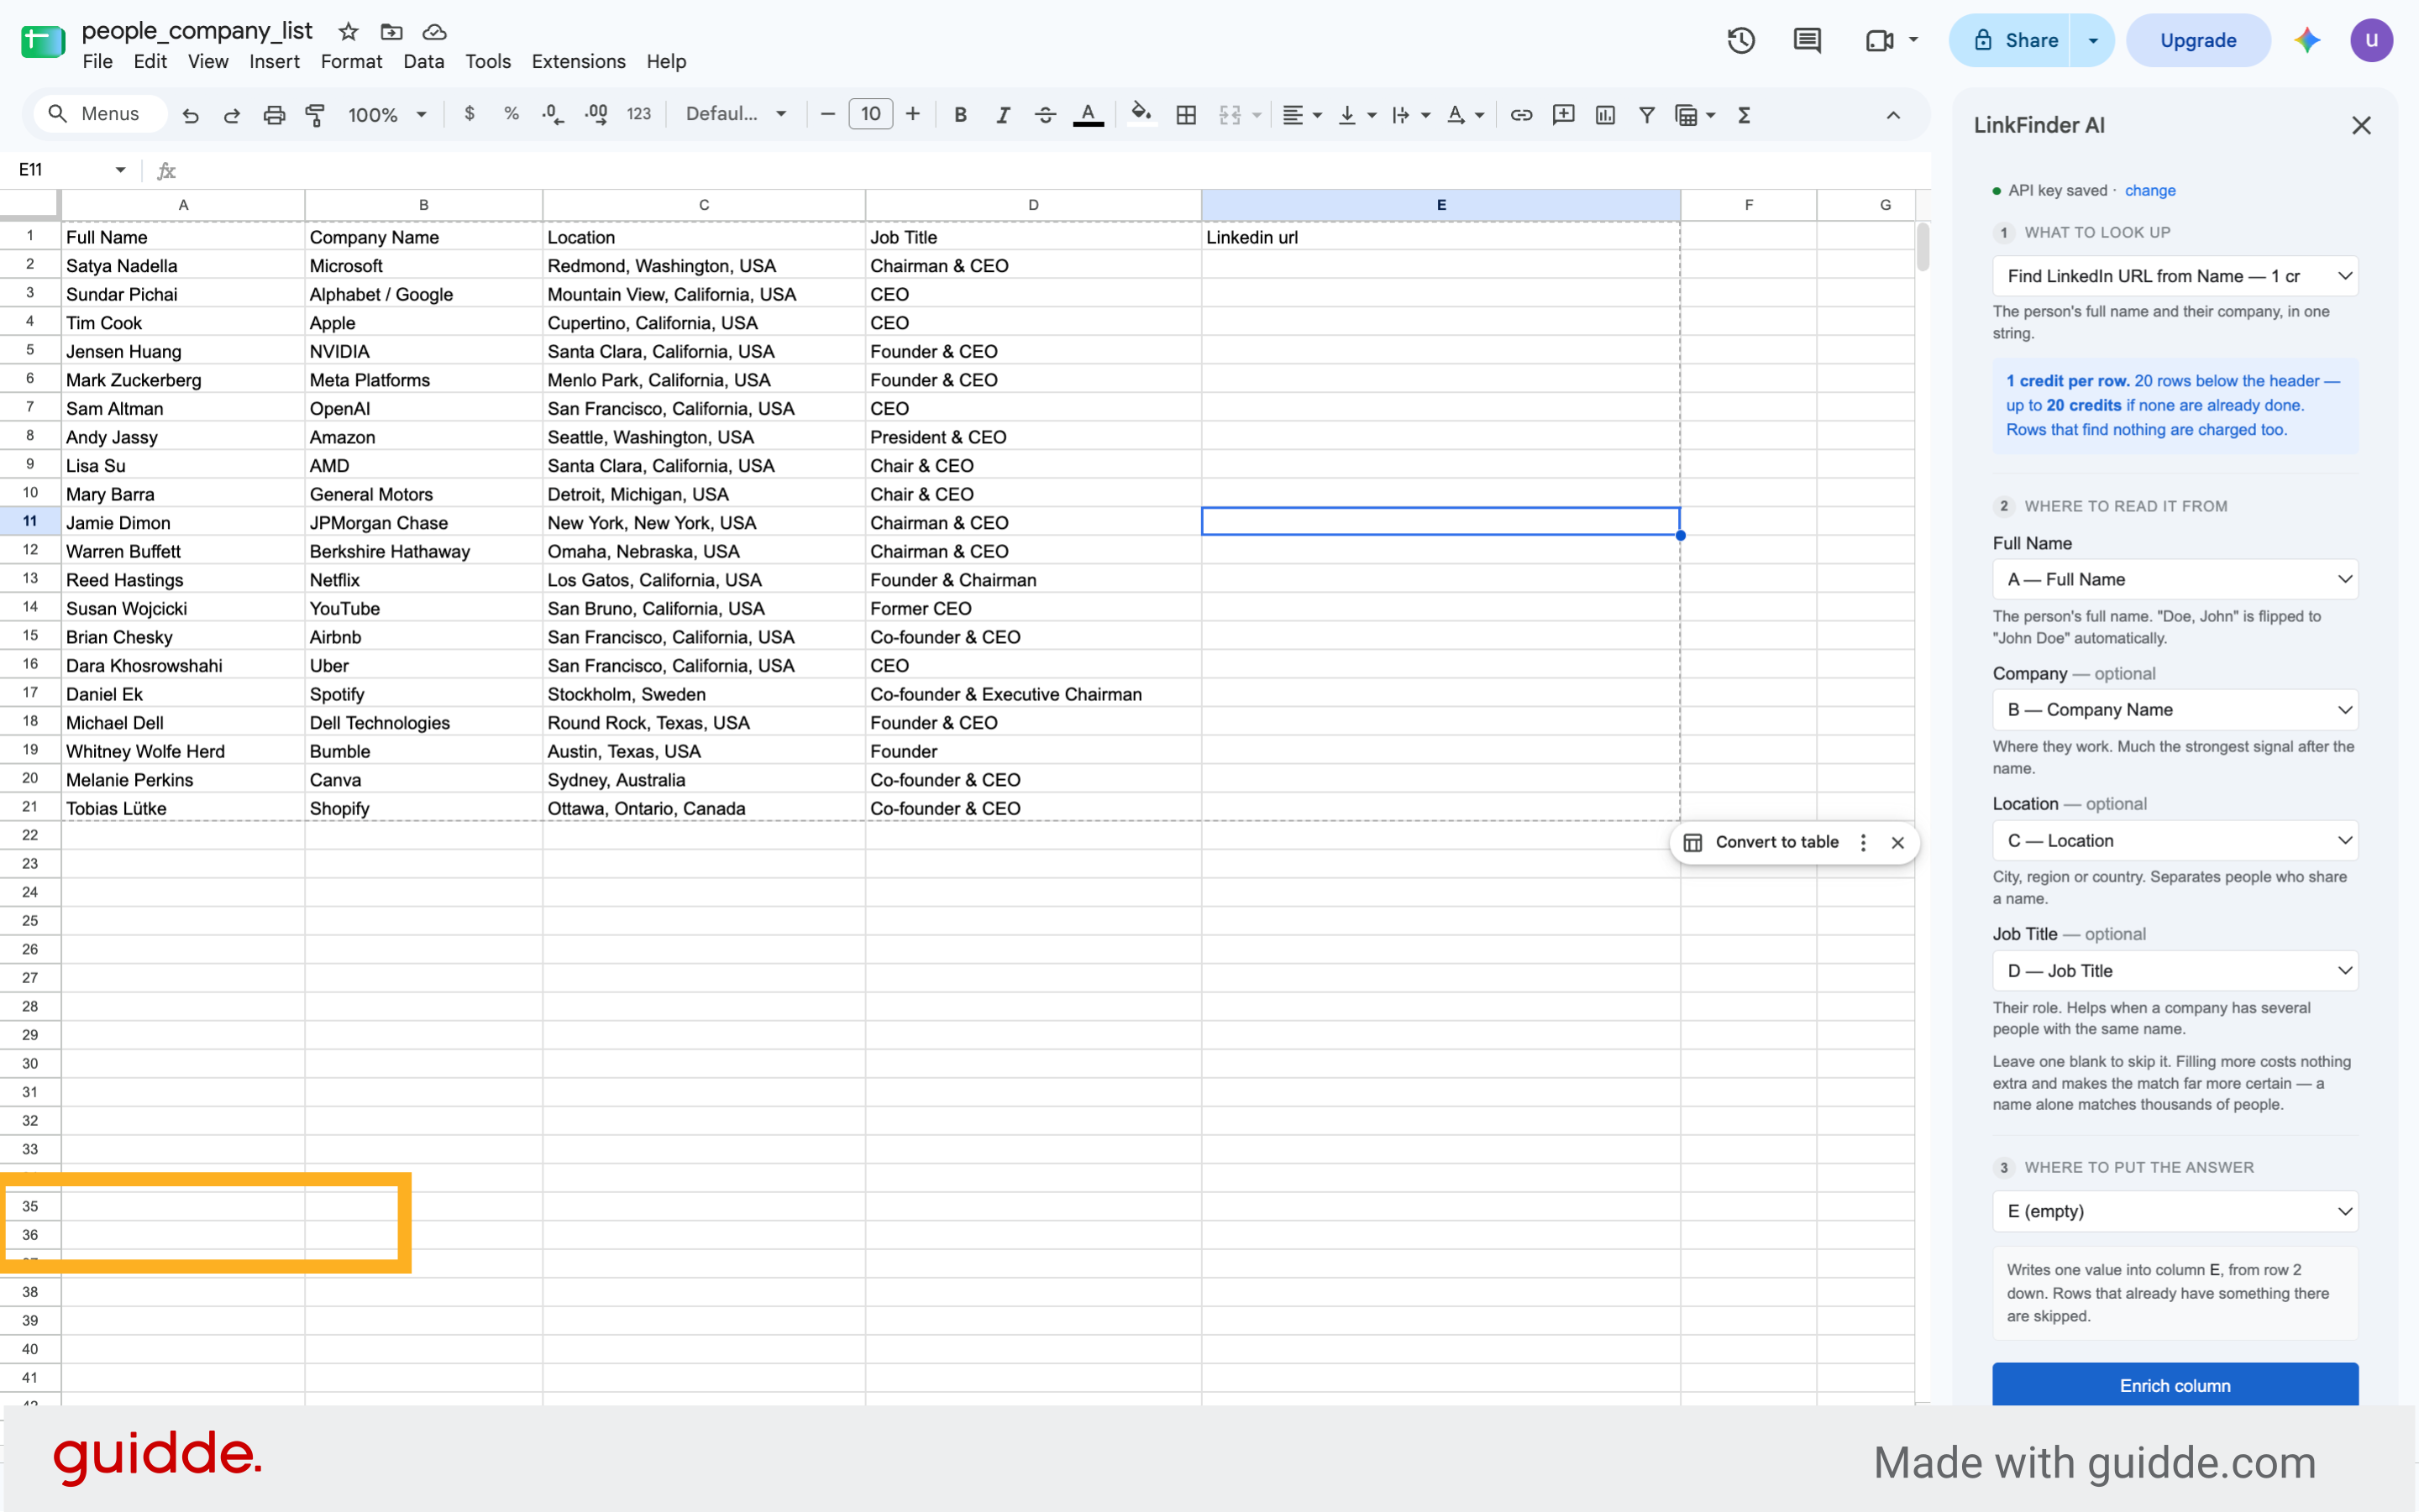Collapse the toolbar with chevron
The image size is (2419, 1512).
[x=1892, y=115]
